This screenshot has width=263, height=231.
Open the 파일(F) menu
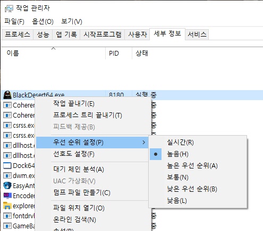(x=14, y=22)
